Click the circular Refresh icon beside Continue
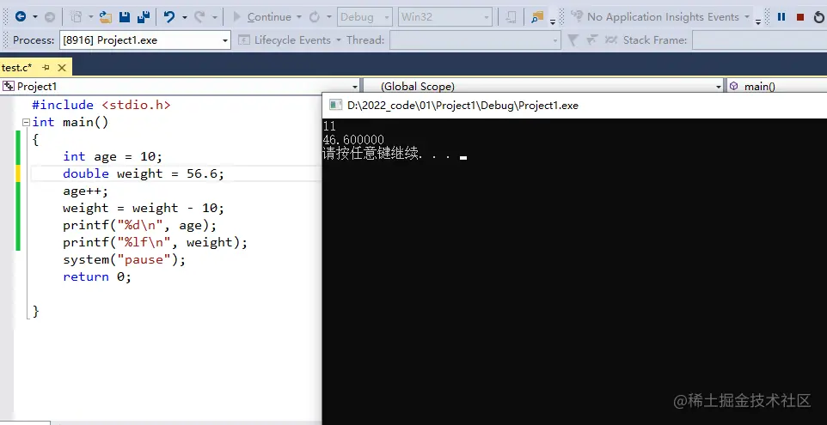 (x=315, y=17)
